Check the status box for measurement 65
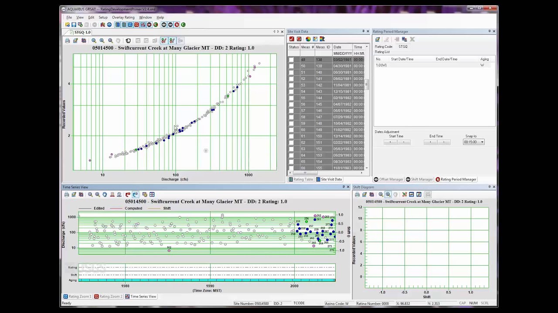The image size is (558, 313). (291, 162)
